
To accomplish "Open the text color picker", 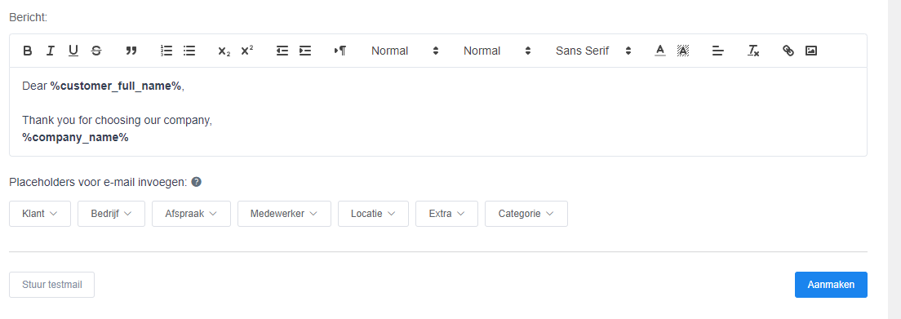I will [659, 51].
